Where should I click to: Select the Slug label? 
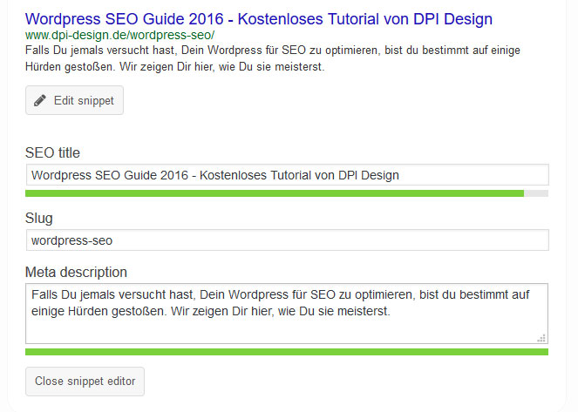(38, 219)
